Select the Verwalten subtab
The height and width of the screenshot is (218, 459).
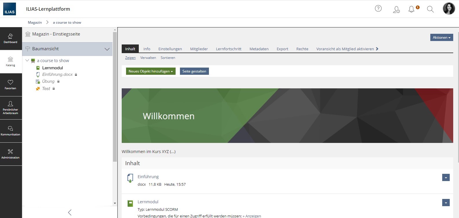[148, 58]
